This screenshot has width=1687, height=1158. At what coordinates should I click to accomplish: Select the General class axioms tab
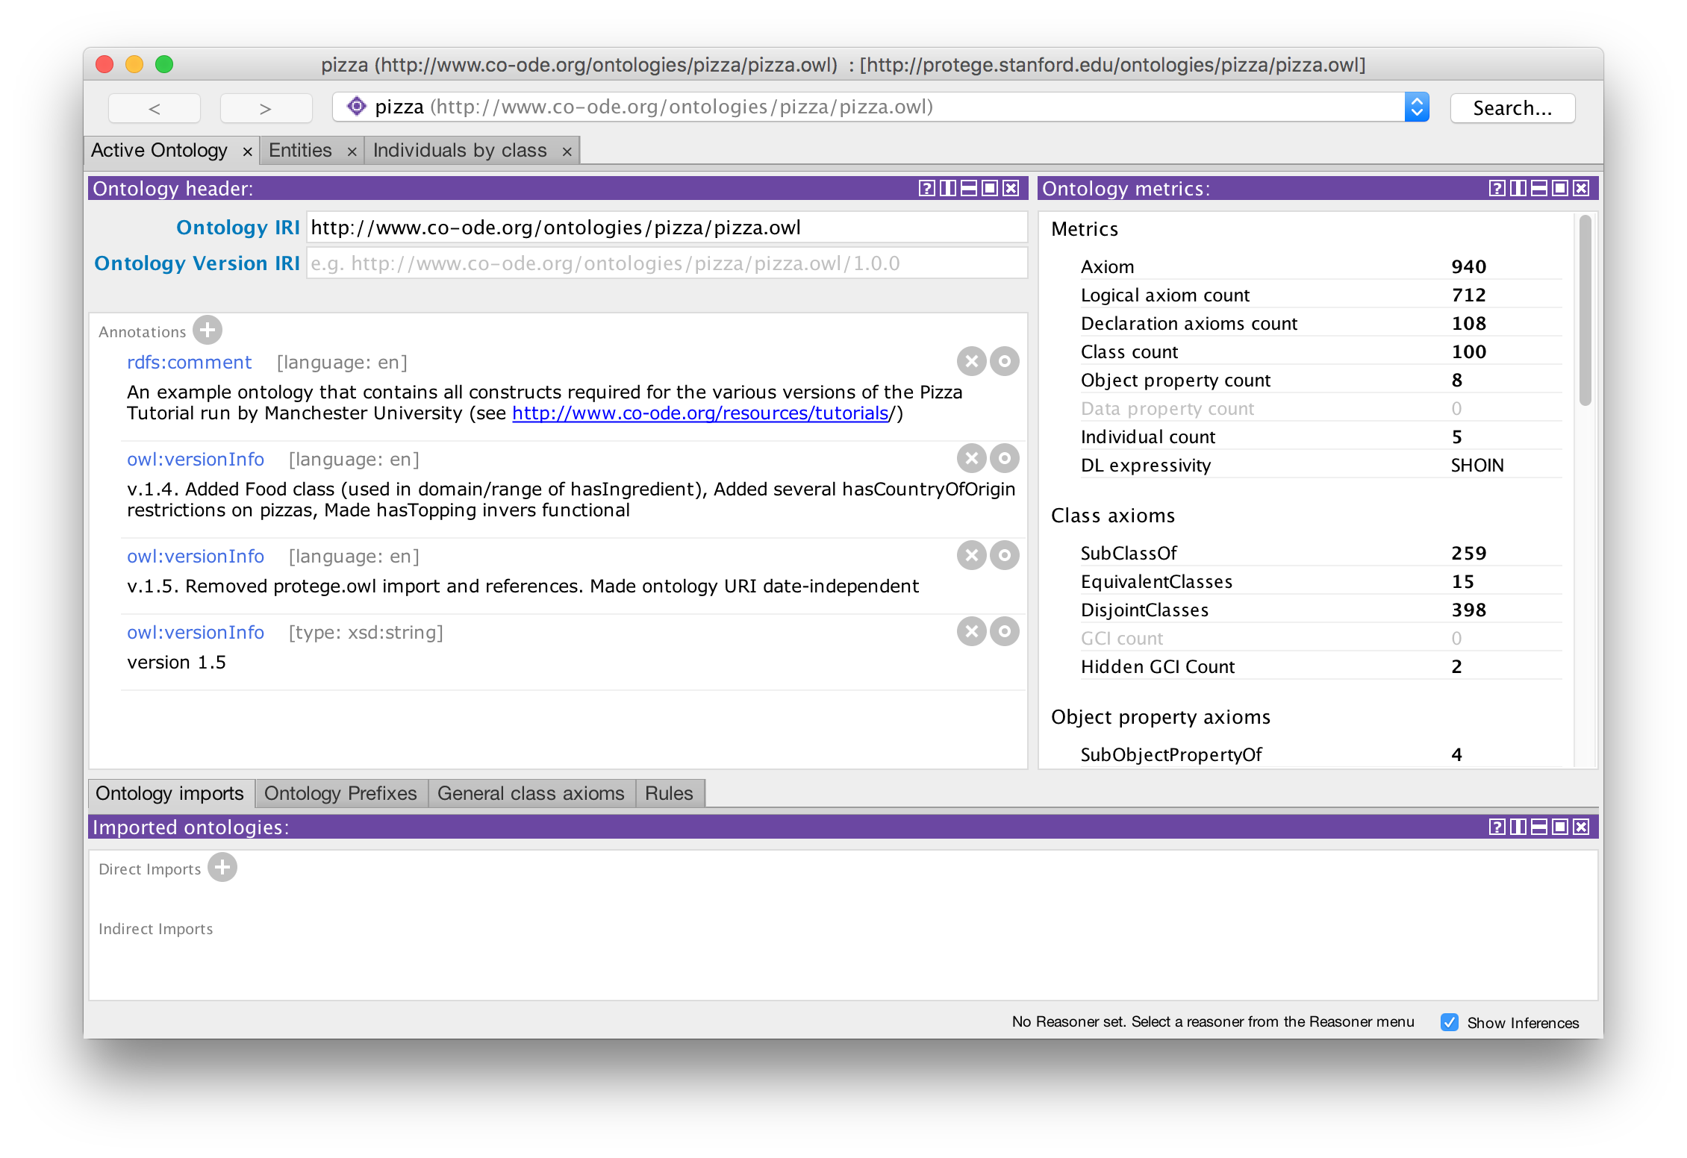pos(531,793)
